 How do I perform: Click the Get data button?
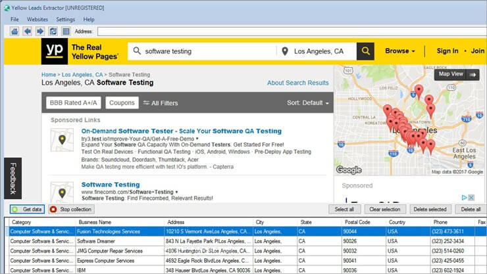[28, 210]
